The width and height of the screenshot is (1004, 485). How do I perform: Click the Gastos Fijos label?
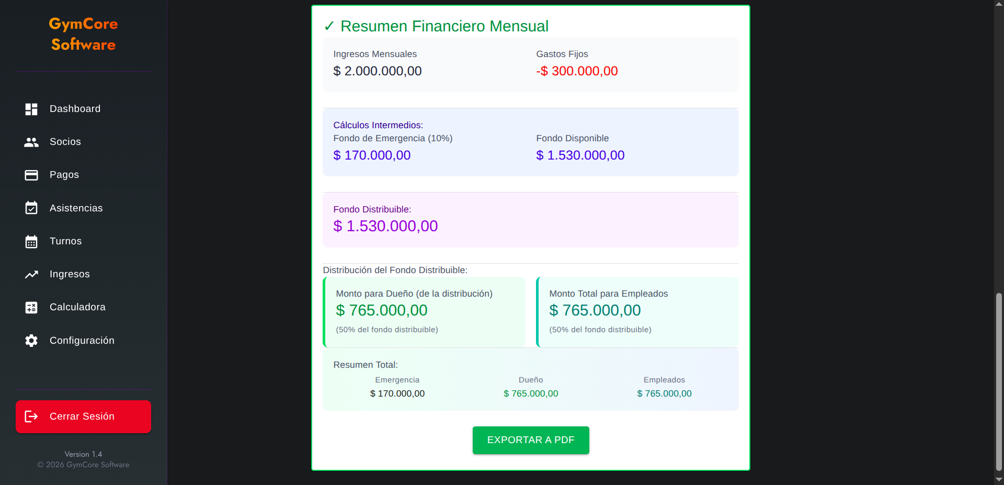pos(562,54)
